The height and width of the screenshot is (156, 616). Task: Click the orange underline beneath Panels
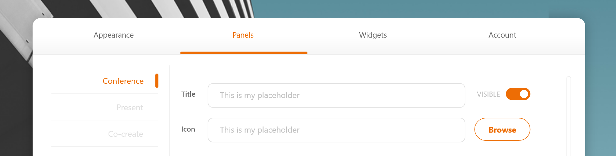pos(244,53)
